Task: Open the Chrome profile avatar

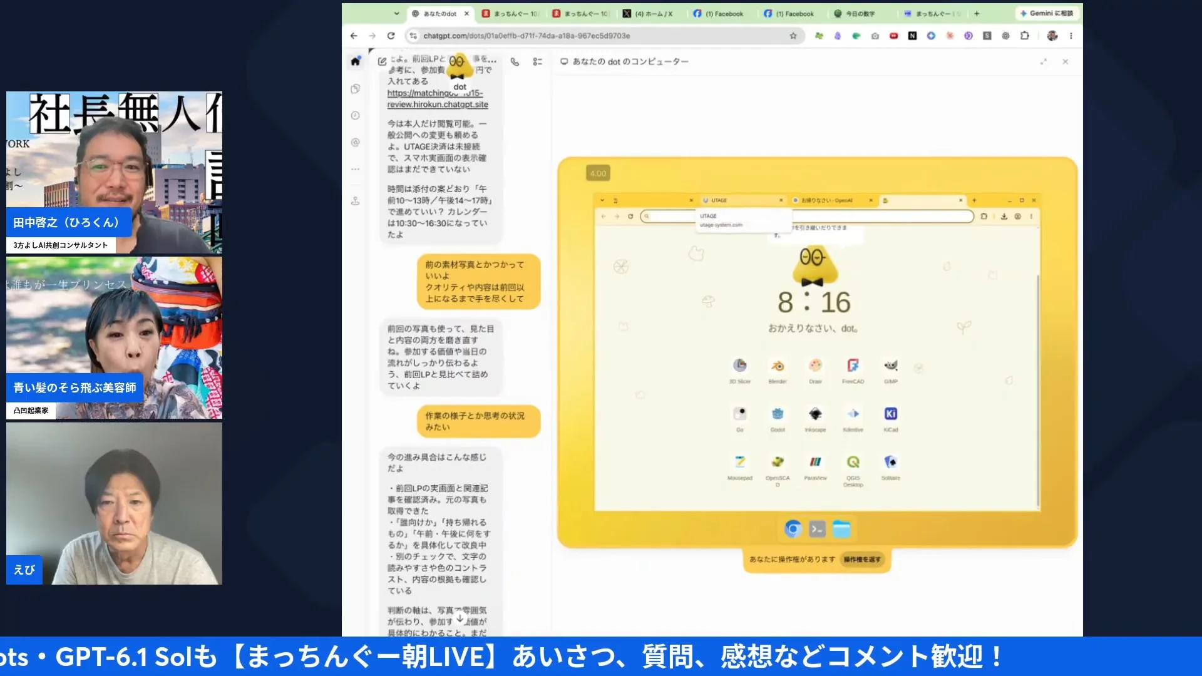Action: tap(1052, 36)
